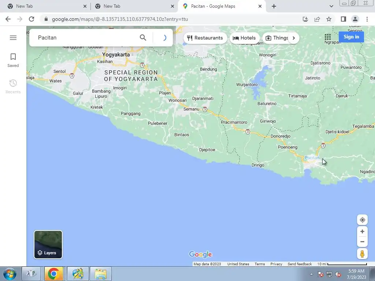Open the Google Maps hamburger menu

tap(13, 38)
